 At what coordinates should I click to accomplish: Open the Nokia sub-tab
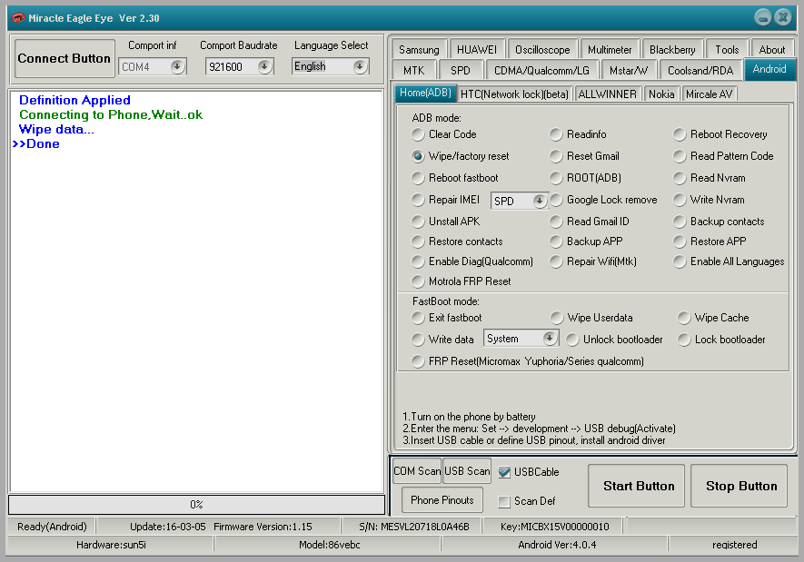[661, 94]
